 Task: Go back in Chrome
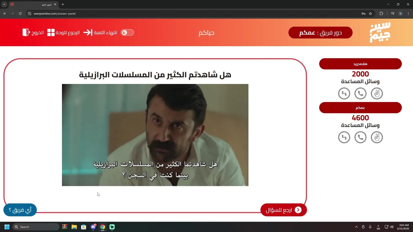tap(5, 14)
